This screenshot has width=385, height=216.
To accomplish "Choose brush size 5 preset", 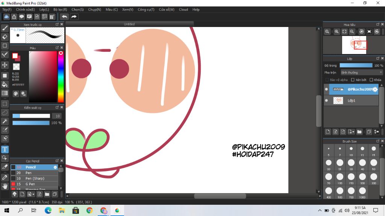I will coord(329,150).
